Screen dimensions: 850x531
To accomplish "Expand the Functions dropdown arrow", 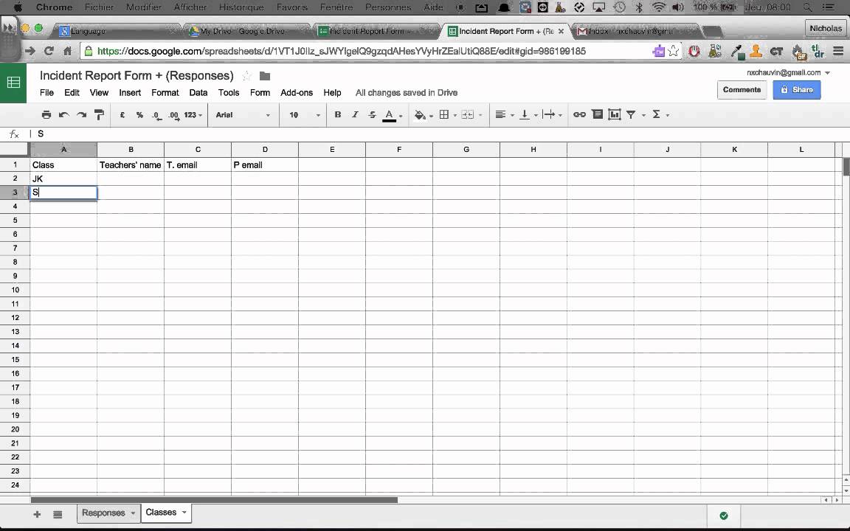I will (x=667, y=115).
